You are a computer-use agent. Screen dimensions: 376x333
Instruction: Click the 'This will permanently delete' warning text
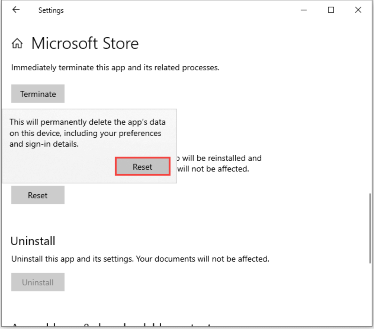[x=87, y=133]
